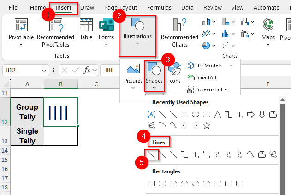The image size is (291, 195).
Task: Click in the formula bar showing IIII
Action: point(110,71)
